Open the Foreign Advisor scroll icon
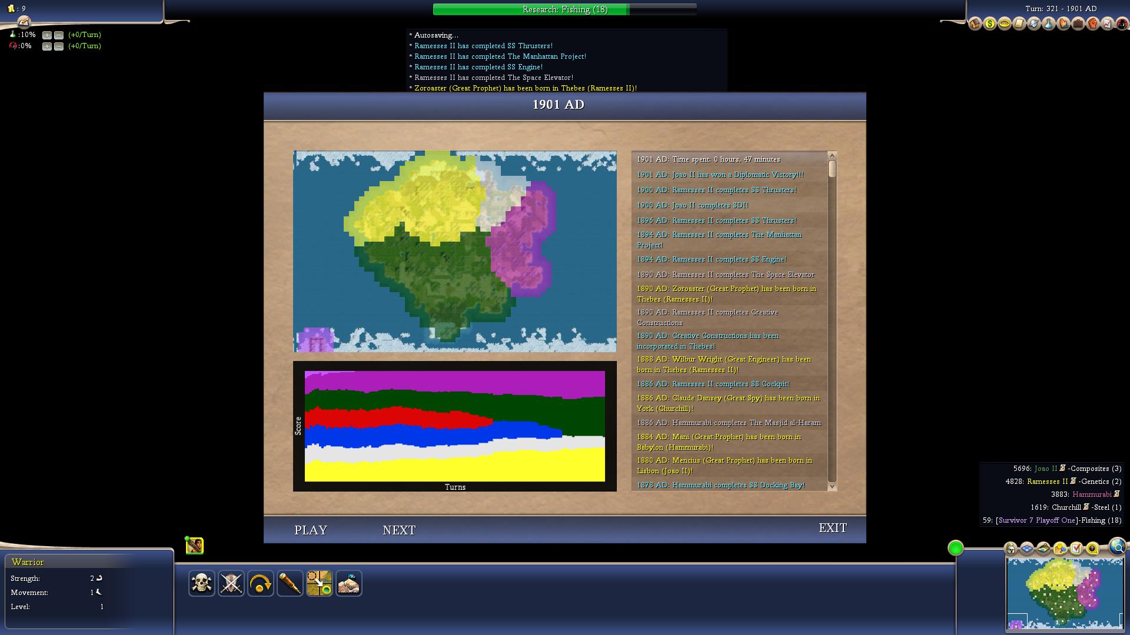Screen dimensions: 1130x635 tap(1019, 24)
